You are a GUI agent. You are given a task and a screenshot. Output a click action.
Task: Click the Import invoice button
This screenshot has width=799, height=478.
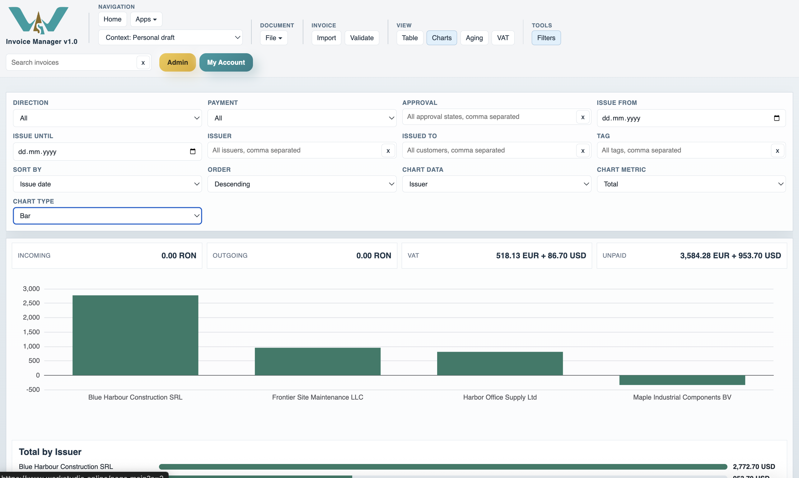pos(326,38)
